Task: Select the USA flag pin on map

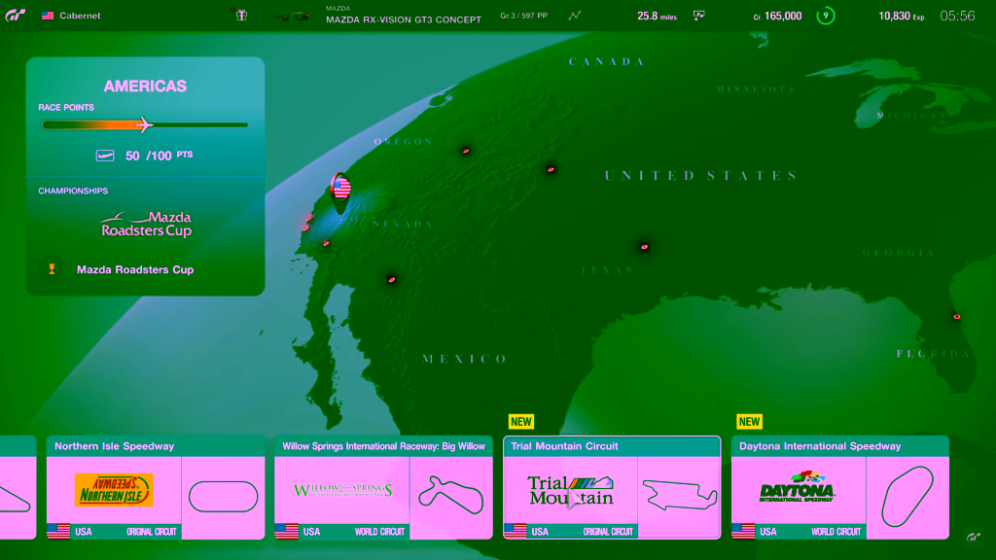Action: pos(340,187)
